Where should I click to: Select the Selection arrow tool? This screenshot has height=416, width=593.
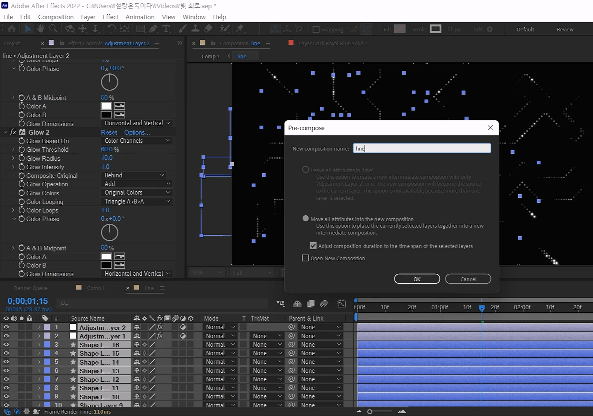point(28,29)
